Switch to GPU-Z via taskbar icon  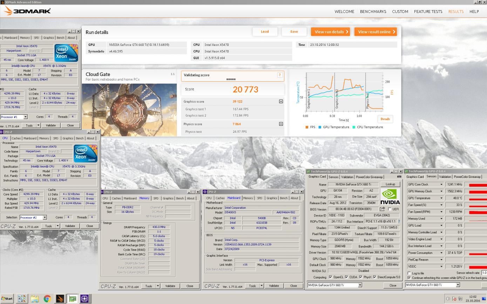[73, 299]
